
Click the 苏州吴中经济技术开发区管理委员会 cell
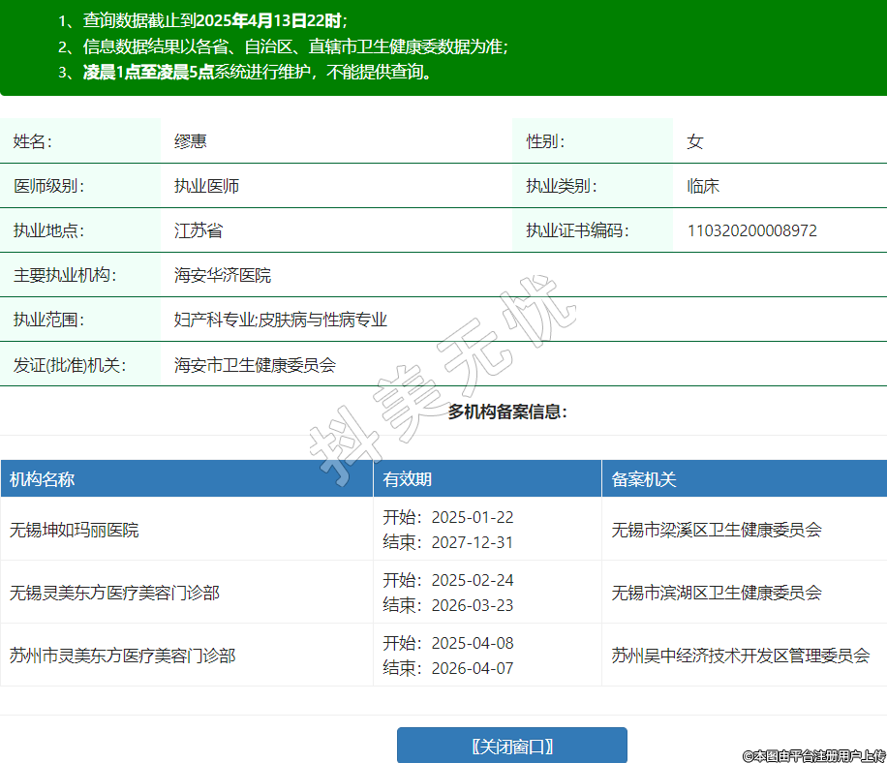click(741, 656)
